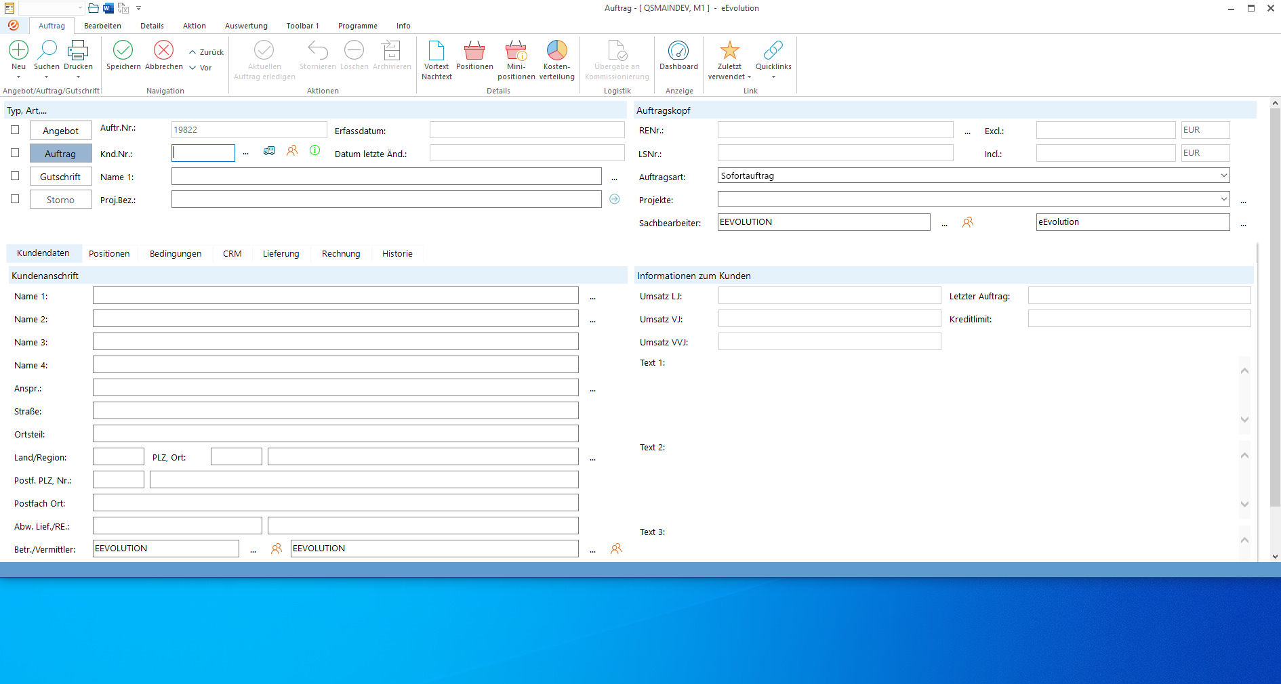Click the ellipsis button next to Knd.Nr.
This screenshot has width=1281, height=684.
tap(246, 154)
